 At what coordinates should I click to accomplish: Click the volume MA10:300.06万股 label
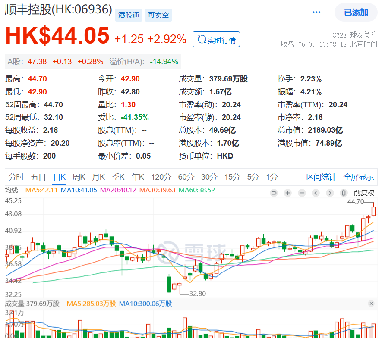tap(145, 304)
